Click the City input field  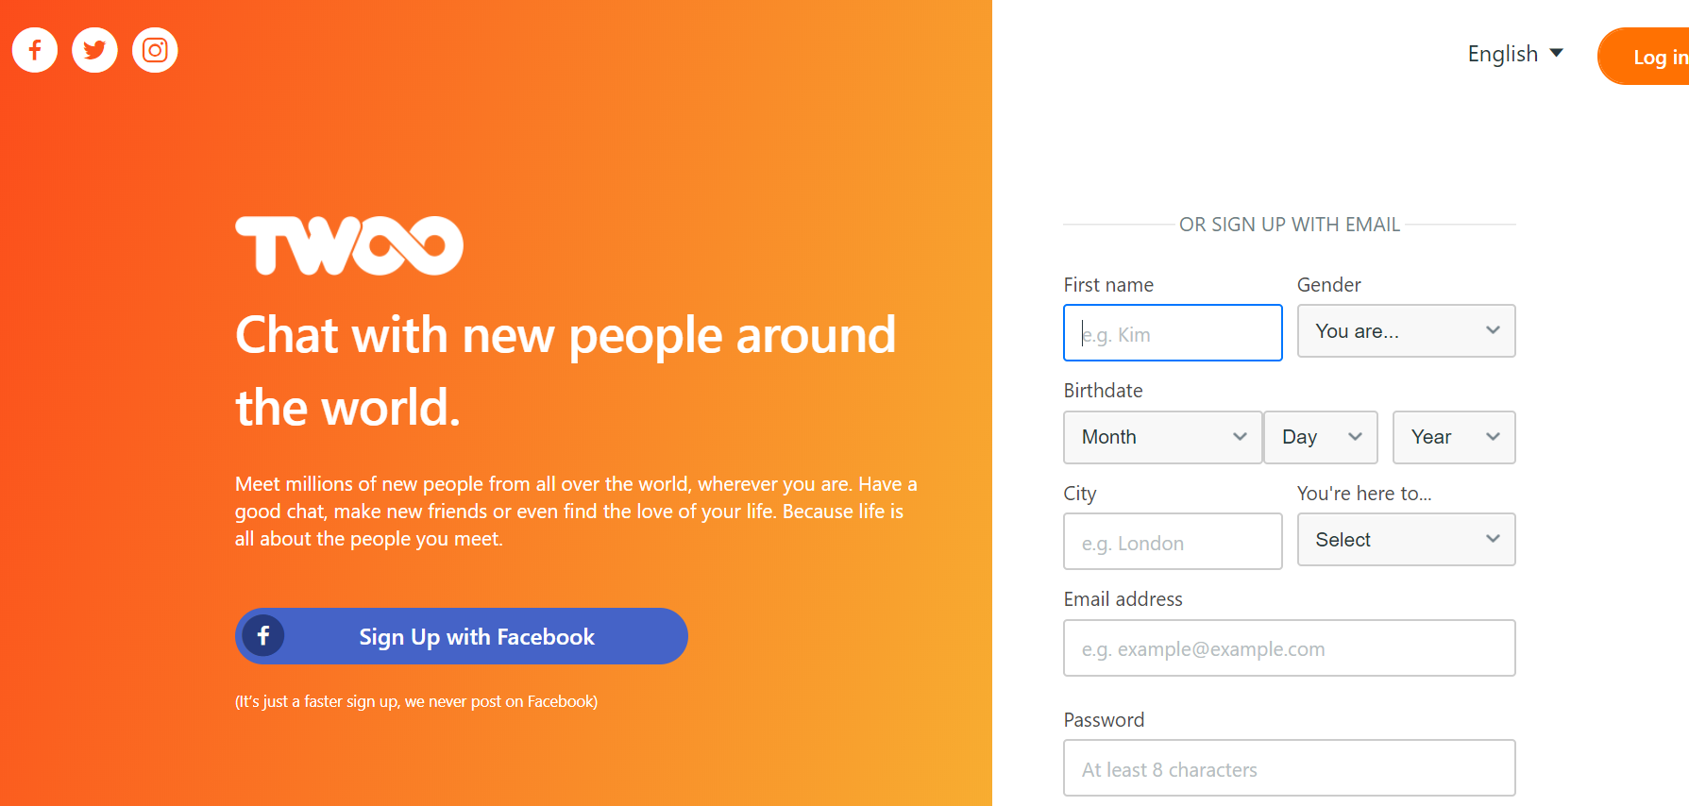pyautogui.click(x=1173, y=541)
